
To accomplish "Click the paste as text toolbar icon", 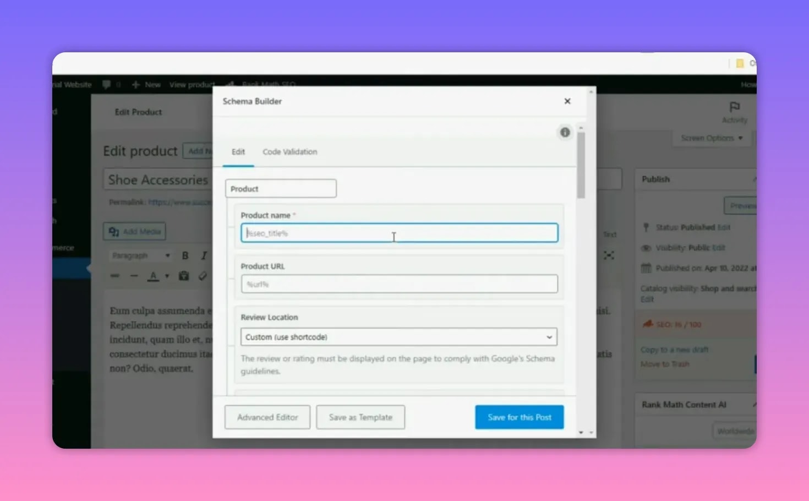I will pos(184,275).
